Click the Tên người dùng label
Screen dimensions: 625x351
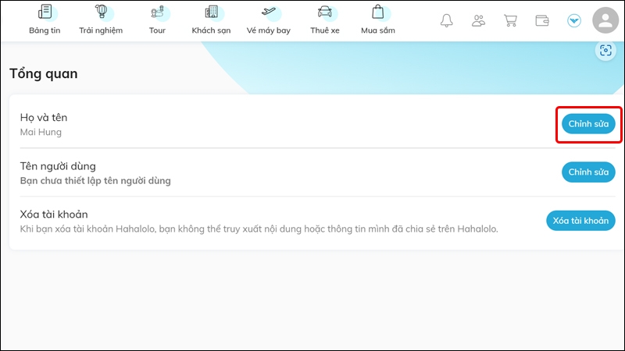click(x=58, y=166)
